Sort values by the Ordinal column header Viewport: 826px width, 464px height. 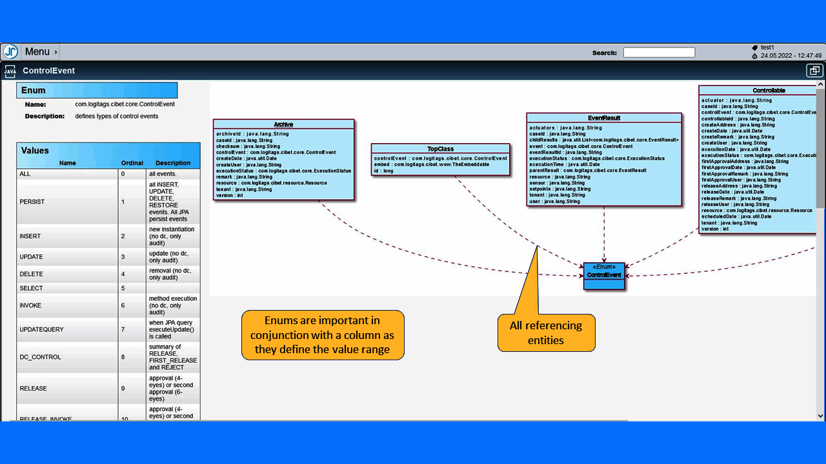click(132, 163)
